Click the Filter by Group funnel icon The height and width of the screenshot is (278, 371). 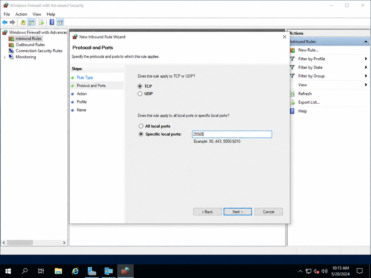click(292, 76)
